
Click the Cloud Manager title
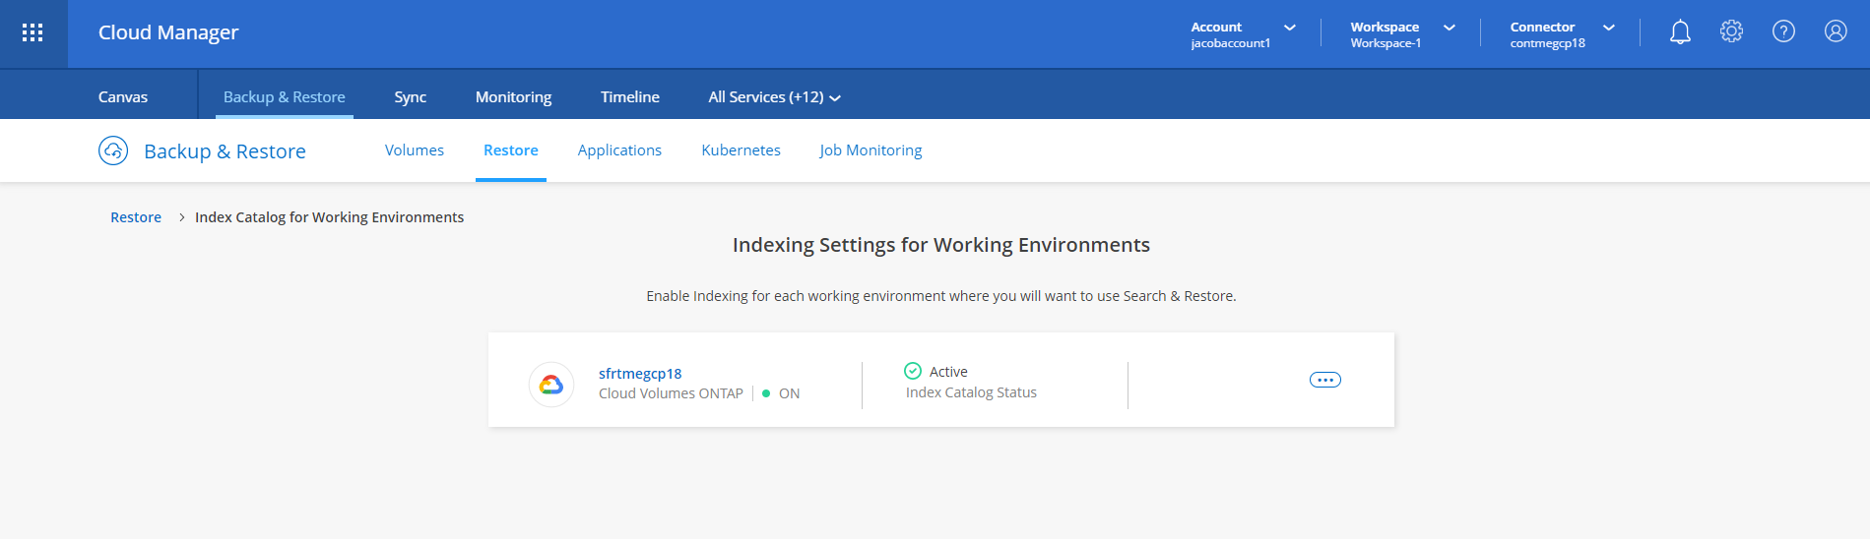click(x=168, y=32)
